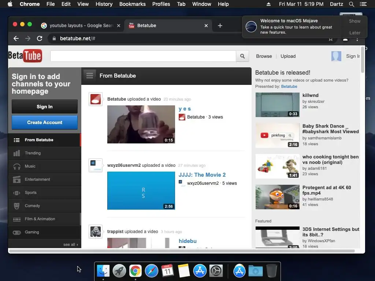The height and width of the screenshot is (281, 375).
Task: Open Gaming category in the sidebar
Action: coord(44,232)
